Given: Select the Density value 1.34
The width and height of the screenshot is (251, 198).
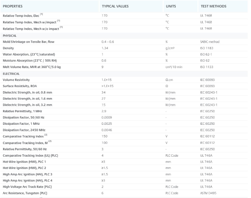Looking at the screenshot, I should [104, 48].
